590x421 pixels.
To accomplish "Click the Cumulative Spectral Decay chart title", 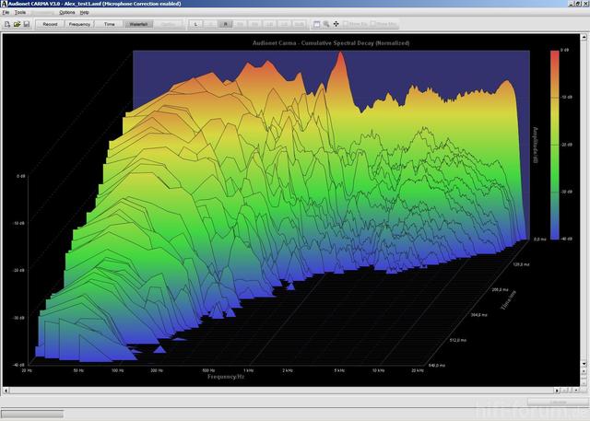I will pyautogui.click(x=331, y=43).
